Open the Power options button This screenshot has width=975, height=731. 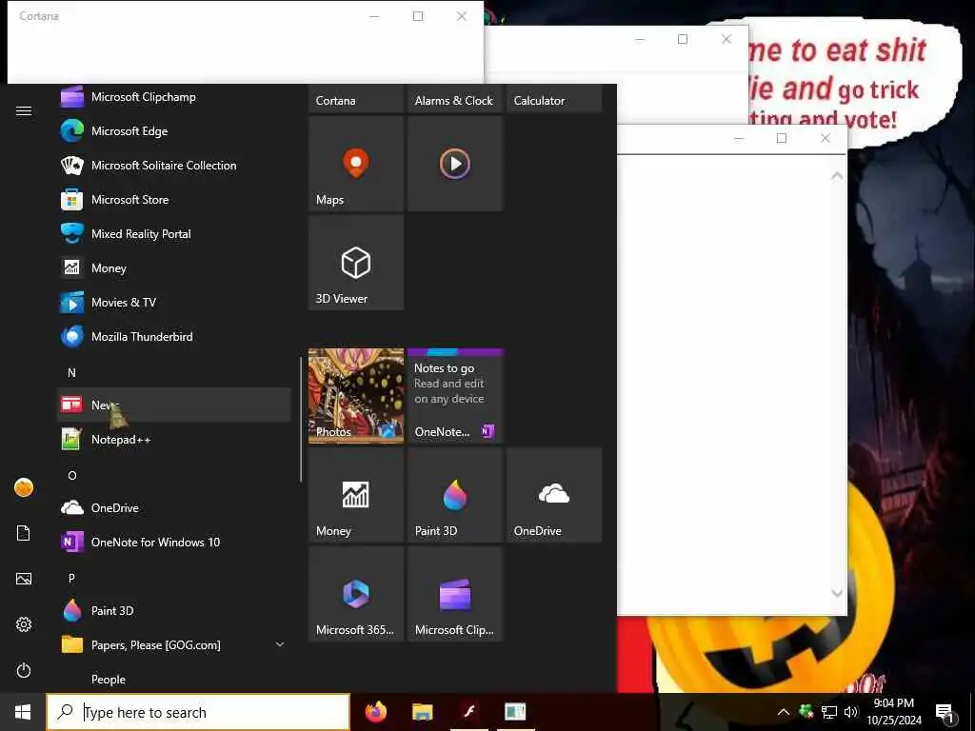point(24,670)
